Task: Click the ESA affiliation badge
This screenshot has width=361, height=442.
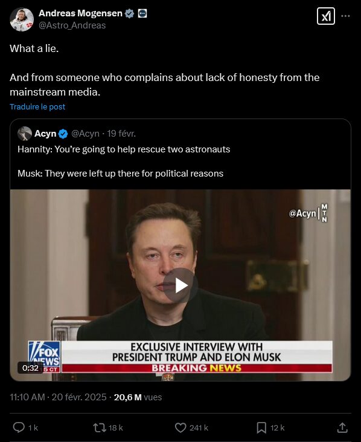Action: coord(142,13)
